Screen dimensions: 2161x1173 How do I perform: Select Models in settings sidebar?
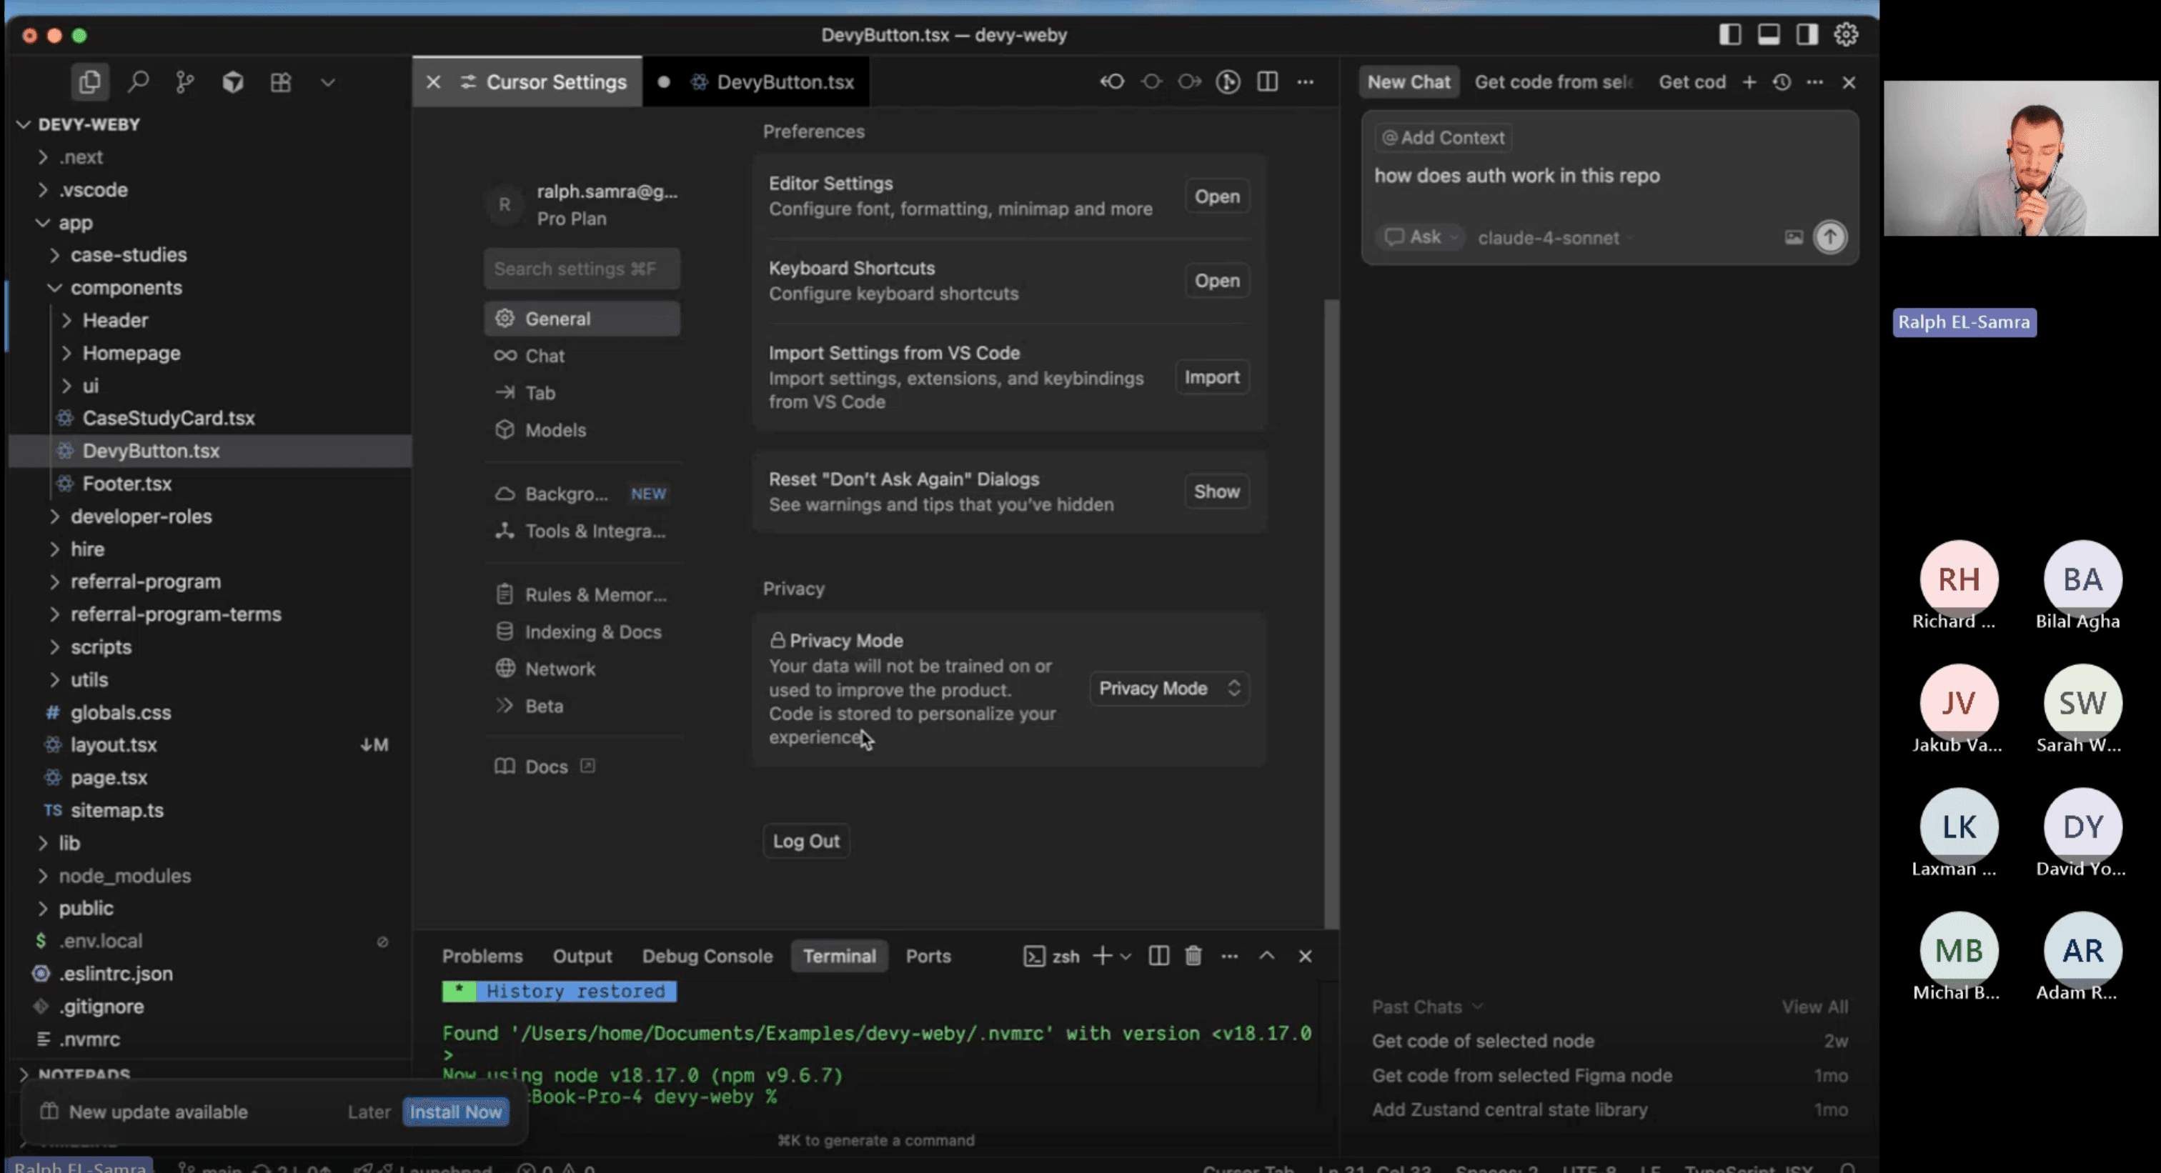(555, 430)
